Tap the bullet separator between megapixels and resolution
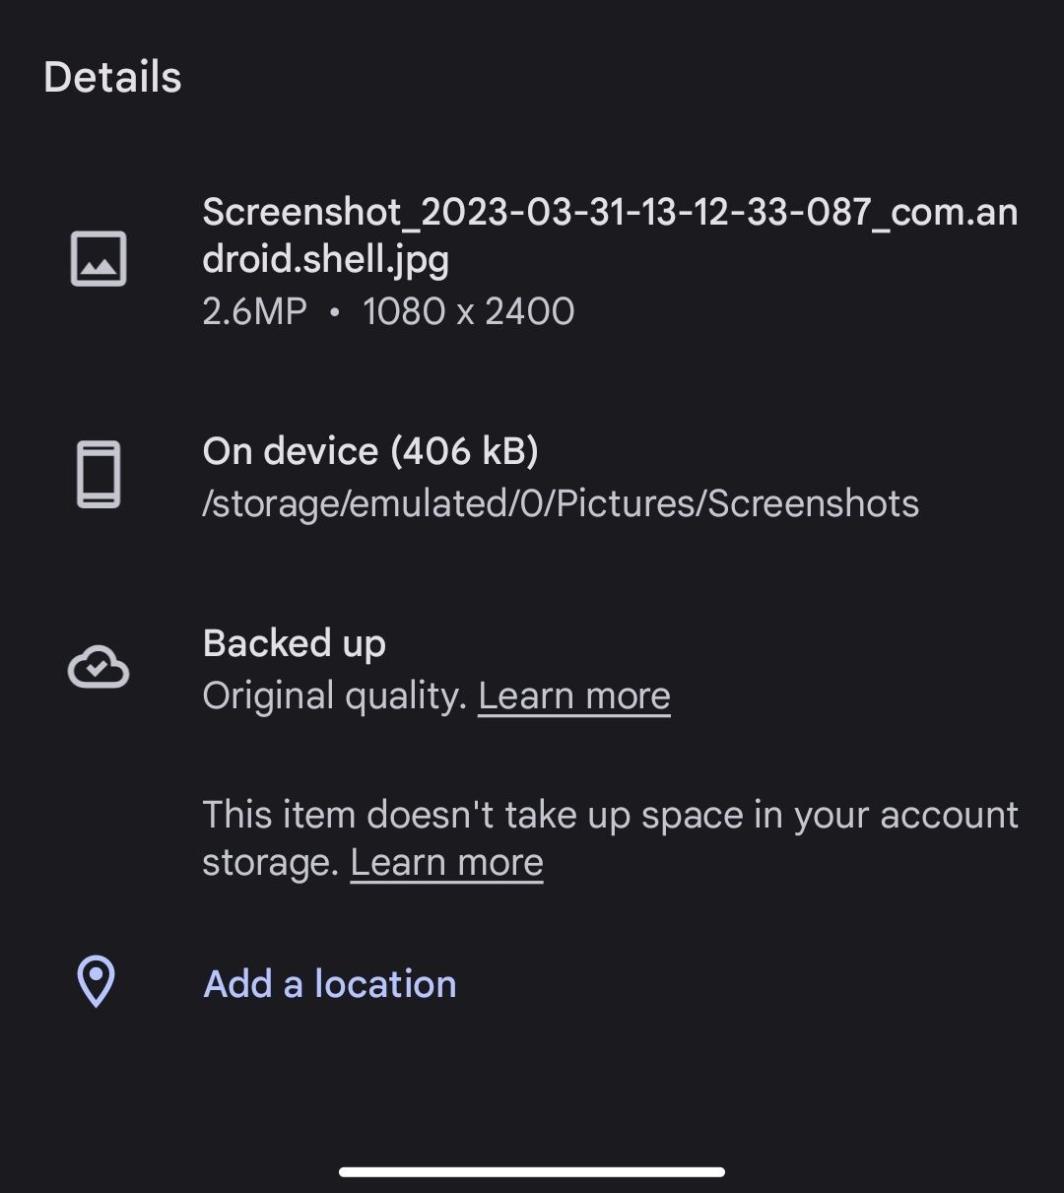Viewport: 1064px width, 1193px height. (x=334, y=312)
